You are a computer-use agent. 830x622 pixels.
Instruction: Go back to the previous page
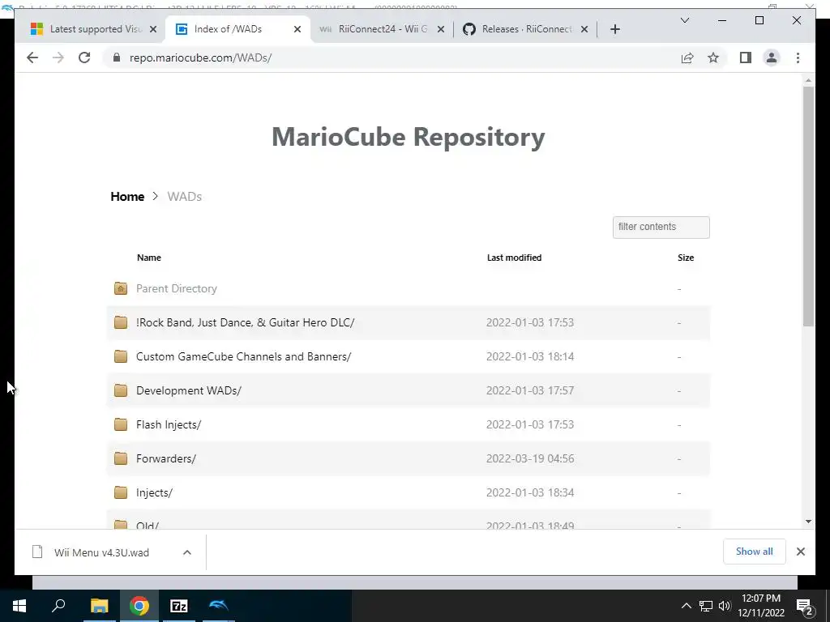(x=32, y=58)
